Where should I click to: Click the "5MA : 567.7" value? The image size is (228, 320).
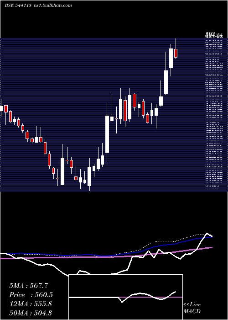pyautogui.click(x=29, y=286)
